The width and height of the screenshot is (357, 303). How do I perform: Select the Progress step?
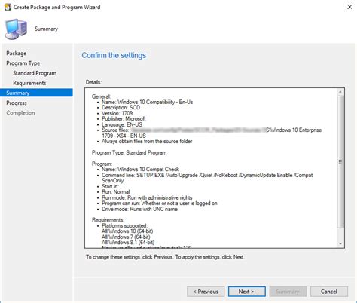[x=17, y=103]
